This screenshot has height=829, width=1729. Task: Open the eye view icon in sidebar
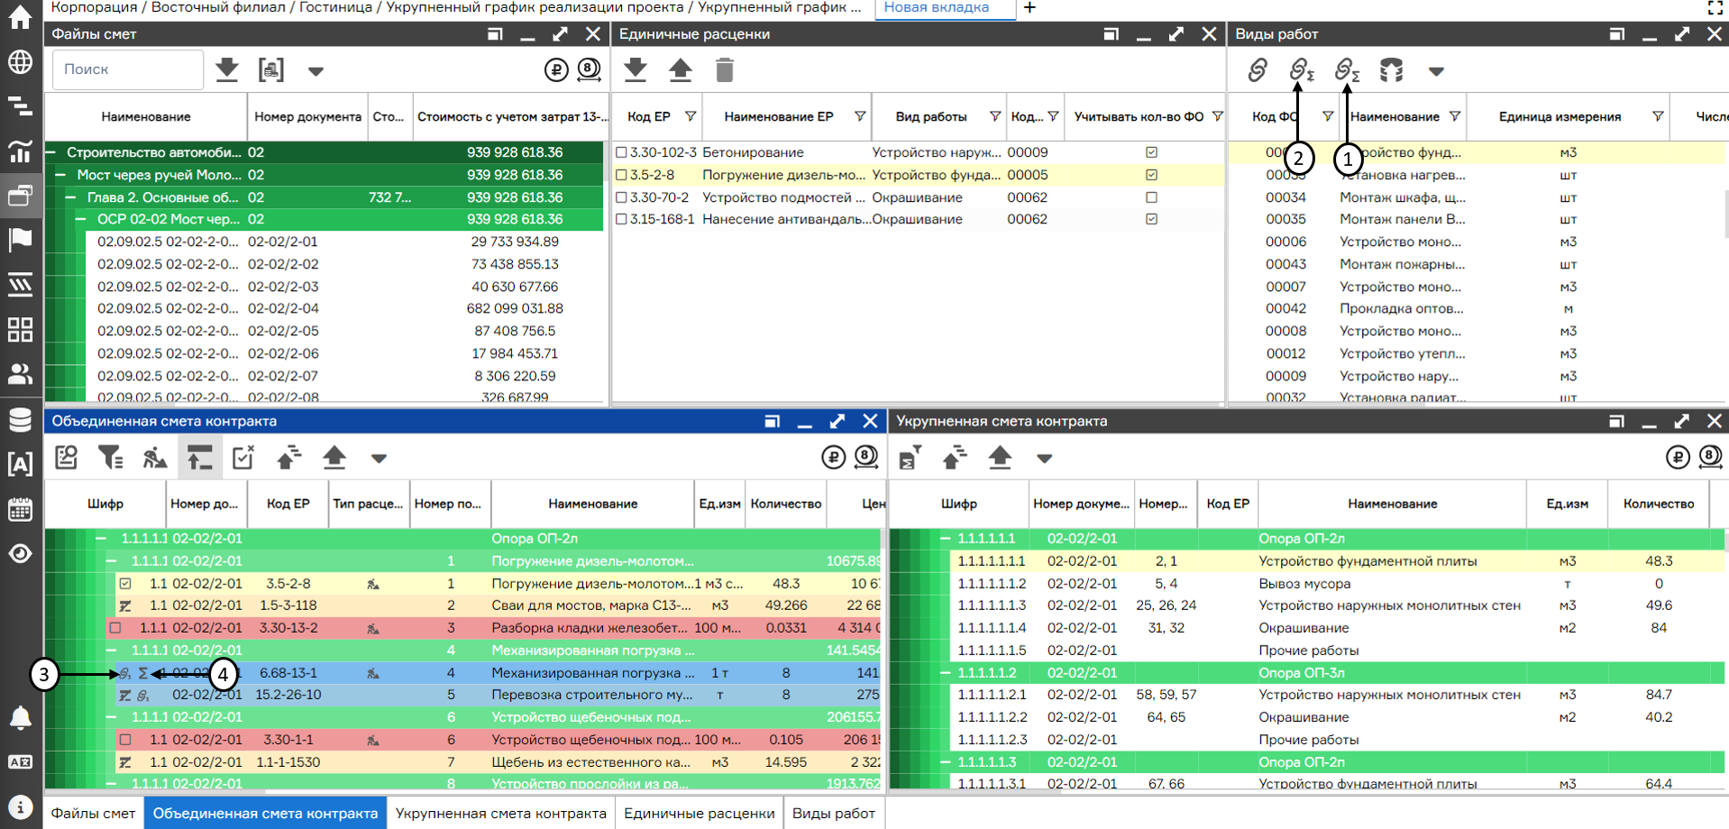(x=20, y=553)
